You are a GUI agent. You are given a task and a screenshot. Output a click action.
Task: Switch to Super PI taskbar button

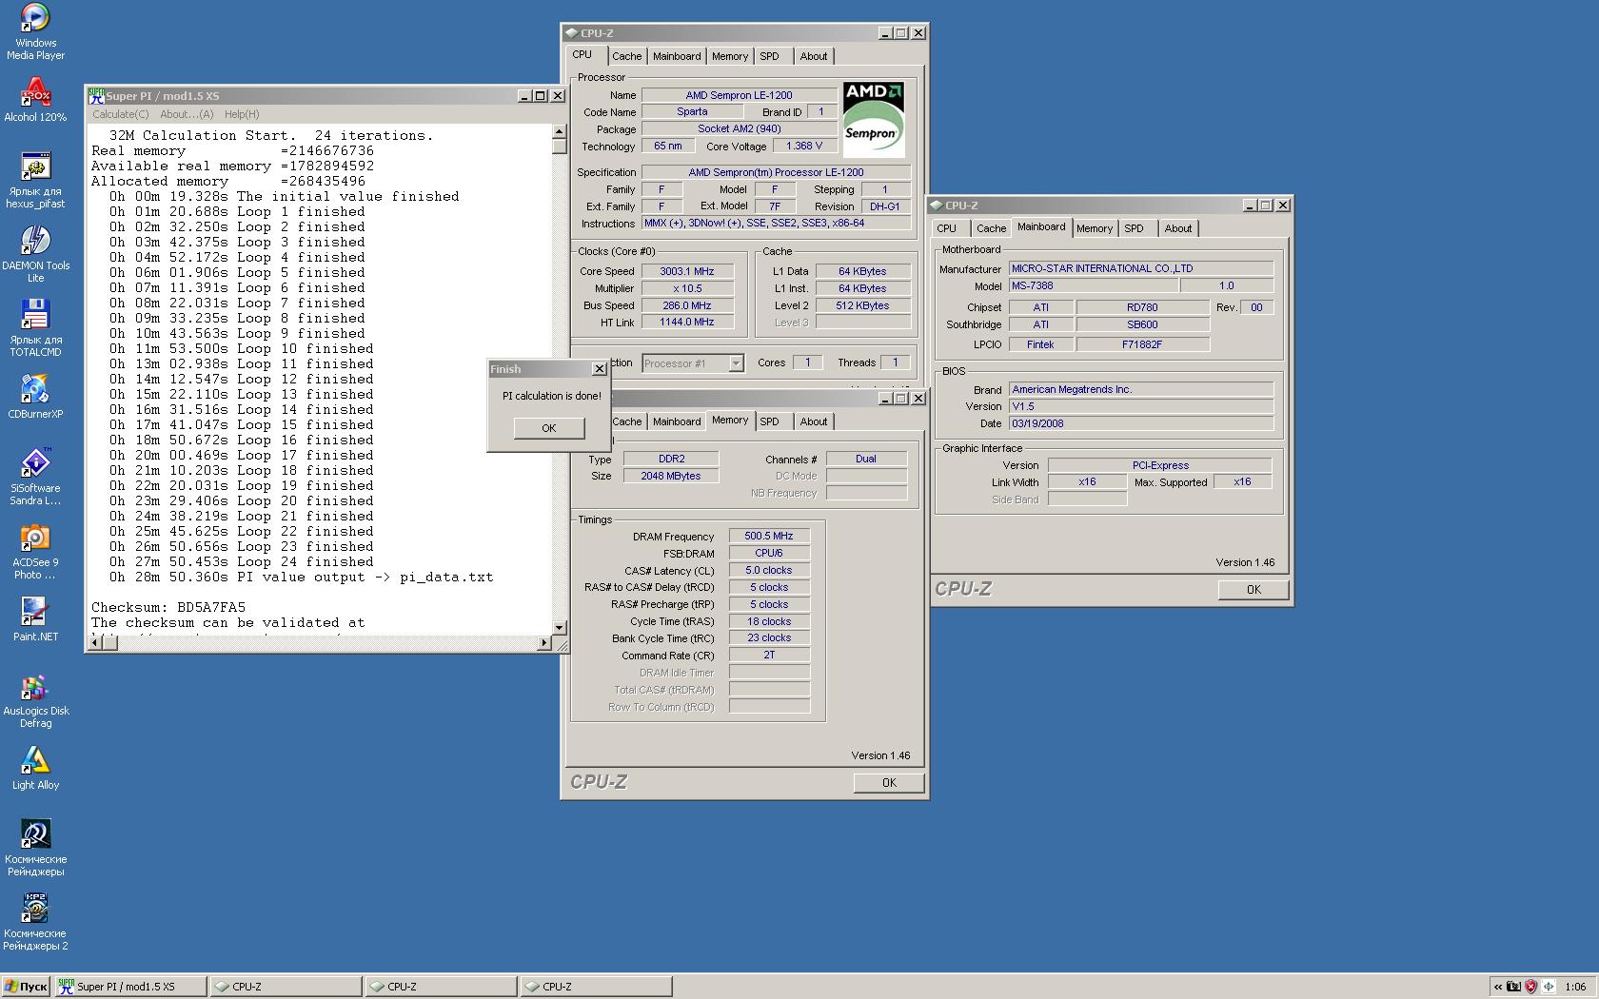click(130, 987)
